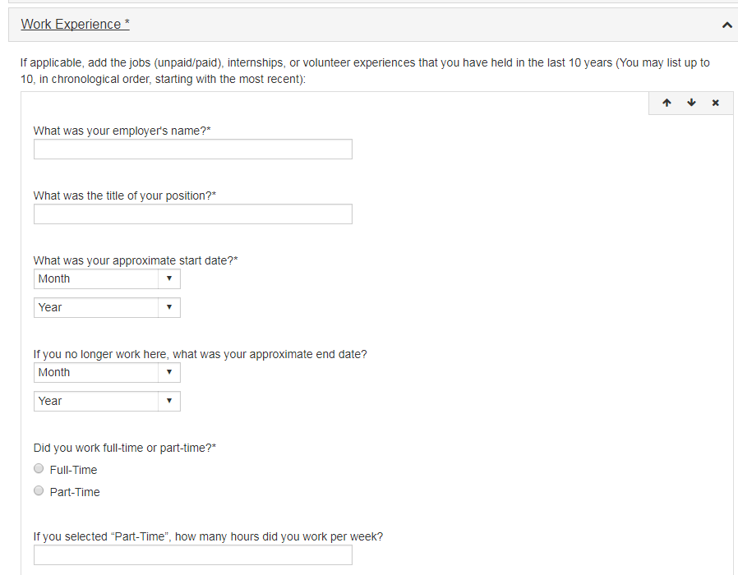Click the employer's name question label

tap(122, 131)
